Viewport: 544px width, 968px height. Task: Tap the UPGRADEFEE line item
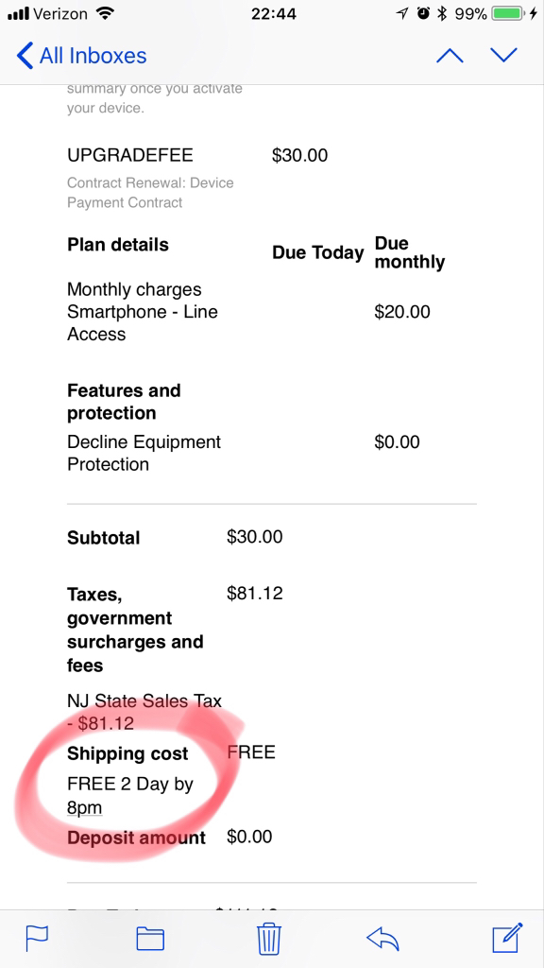(129, 155)
